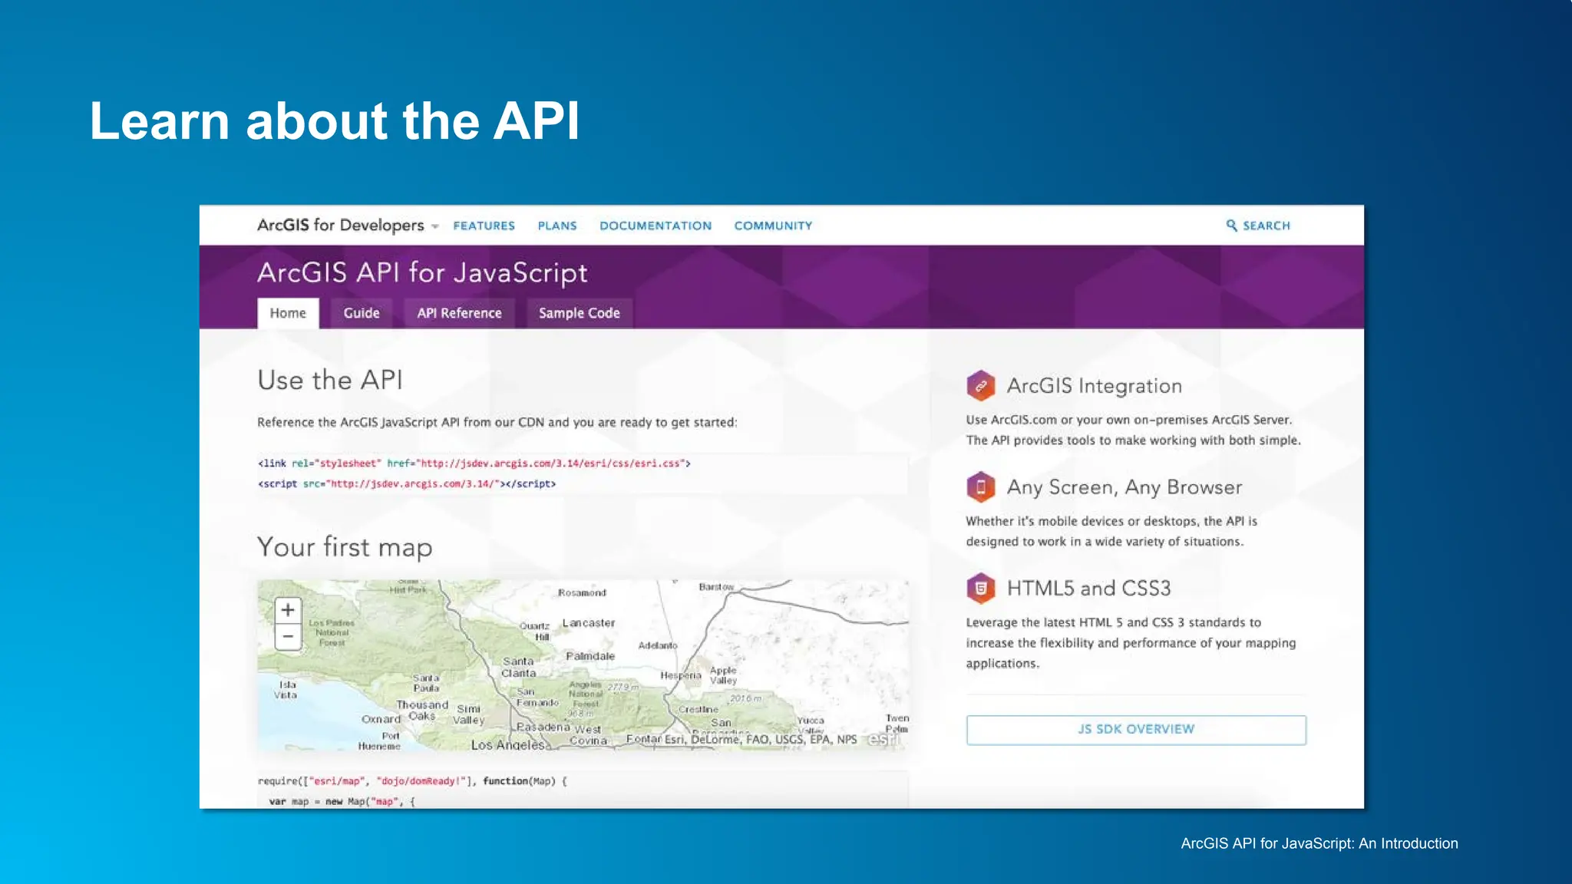Click the footer text ArcGIS API for JavaScript: An Introduction

click(1319, 843)
